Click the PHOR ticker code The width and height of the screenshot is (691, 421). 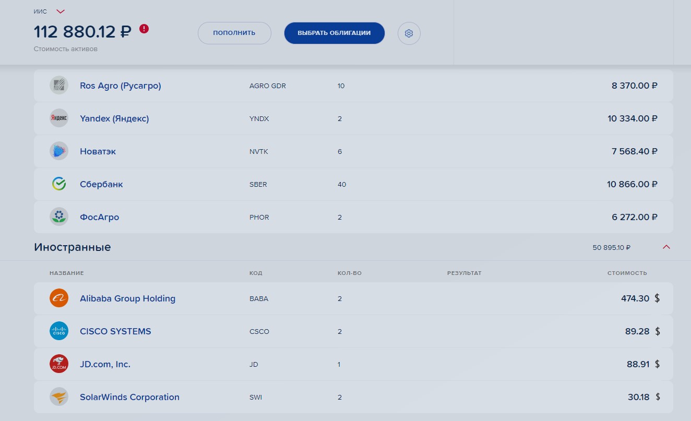(x=259, y=217)
